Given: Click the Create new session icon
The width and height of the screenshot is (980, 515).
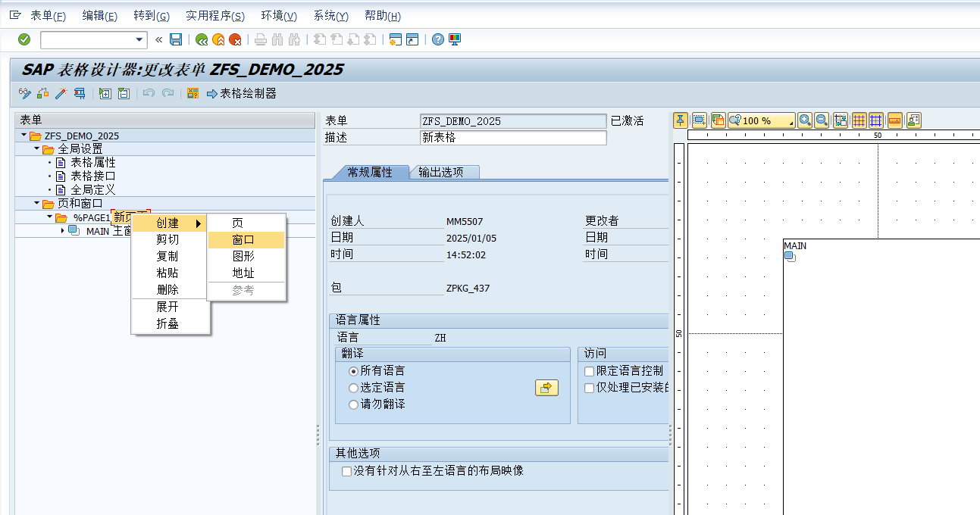Looking at the screenshot, I should tap(395, 39).
